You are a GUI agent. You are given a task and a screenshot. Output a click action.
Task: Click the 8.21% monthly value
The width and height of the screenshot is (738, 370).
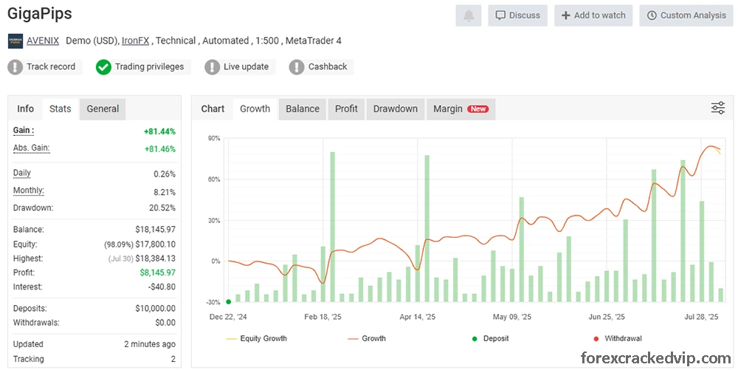coord(165,192)
